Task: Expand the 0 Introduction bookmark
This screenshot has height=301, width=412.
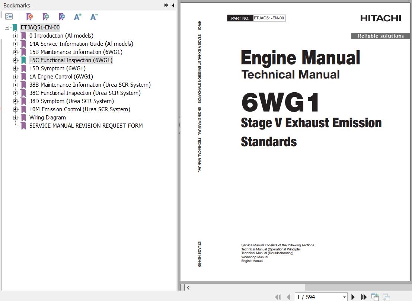Action: tap(15, 36)
